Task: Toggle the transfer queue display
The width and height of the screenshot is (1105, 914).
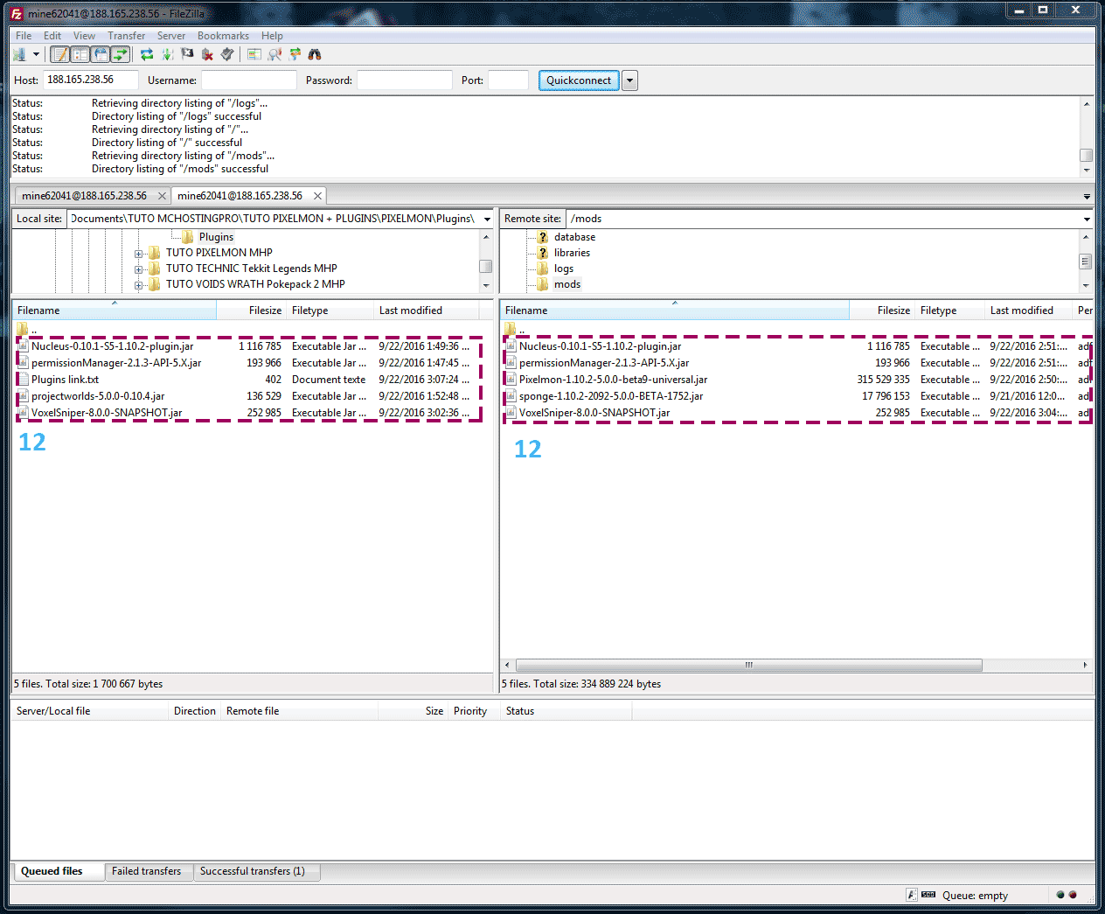Action: 121,55
